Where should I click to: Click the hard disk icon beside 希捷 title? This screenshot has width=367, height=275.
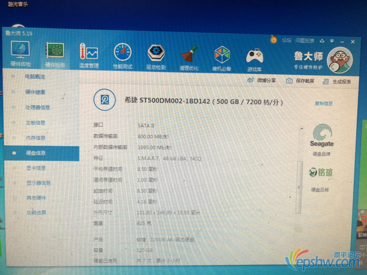[x=105, y=100]
